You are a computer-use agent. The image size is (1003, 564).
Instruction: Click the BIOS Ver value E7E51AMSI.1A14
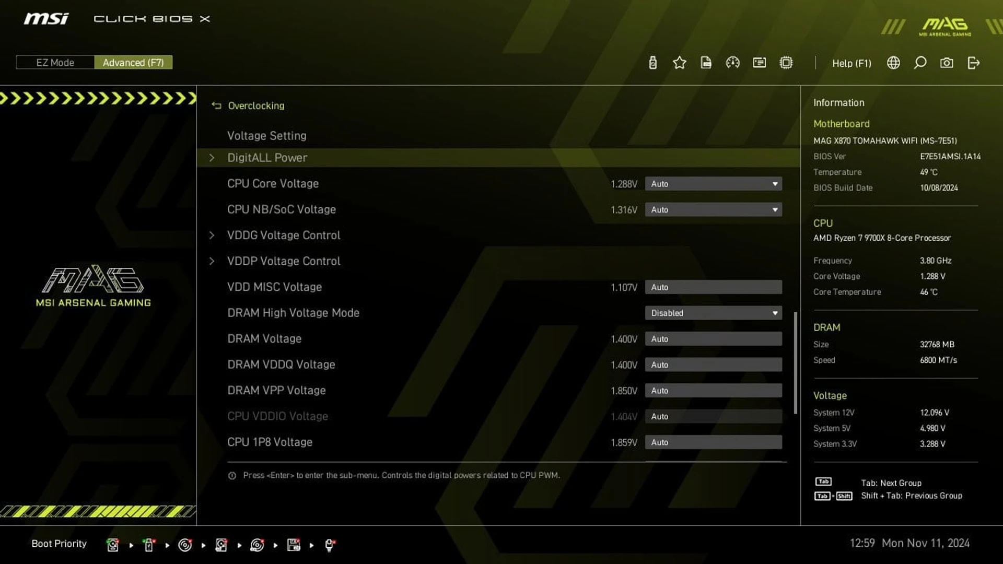point(950,156)
